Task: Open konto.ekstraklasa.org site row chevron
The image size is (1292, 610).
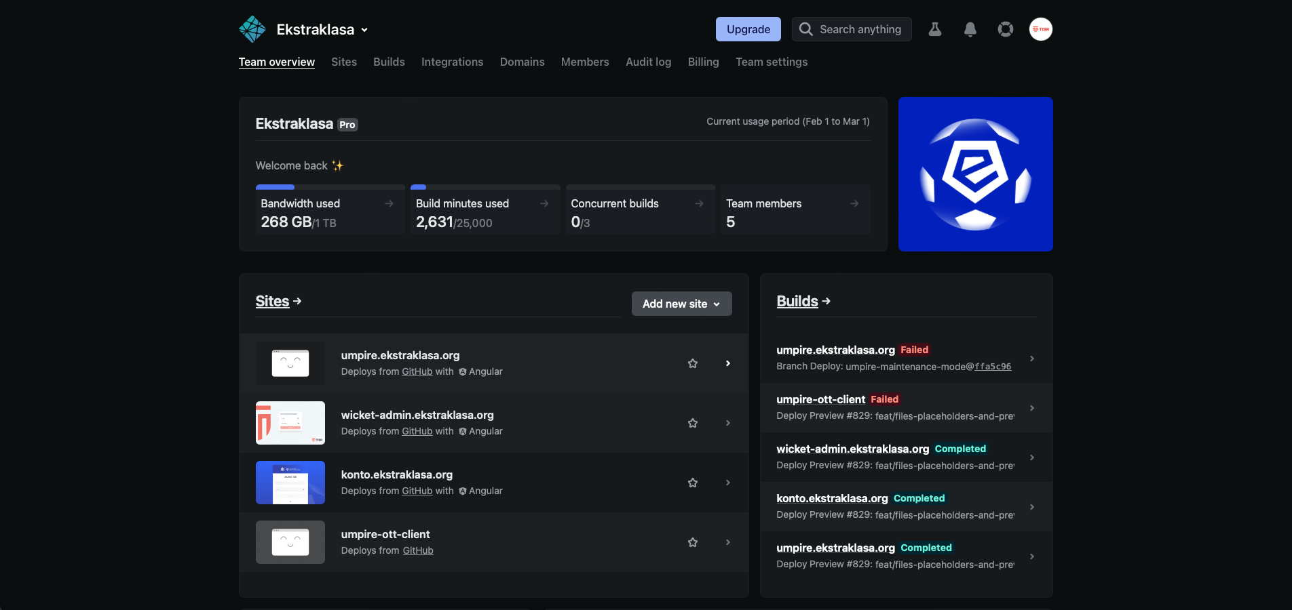Action: click(728, 483)
